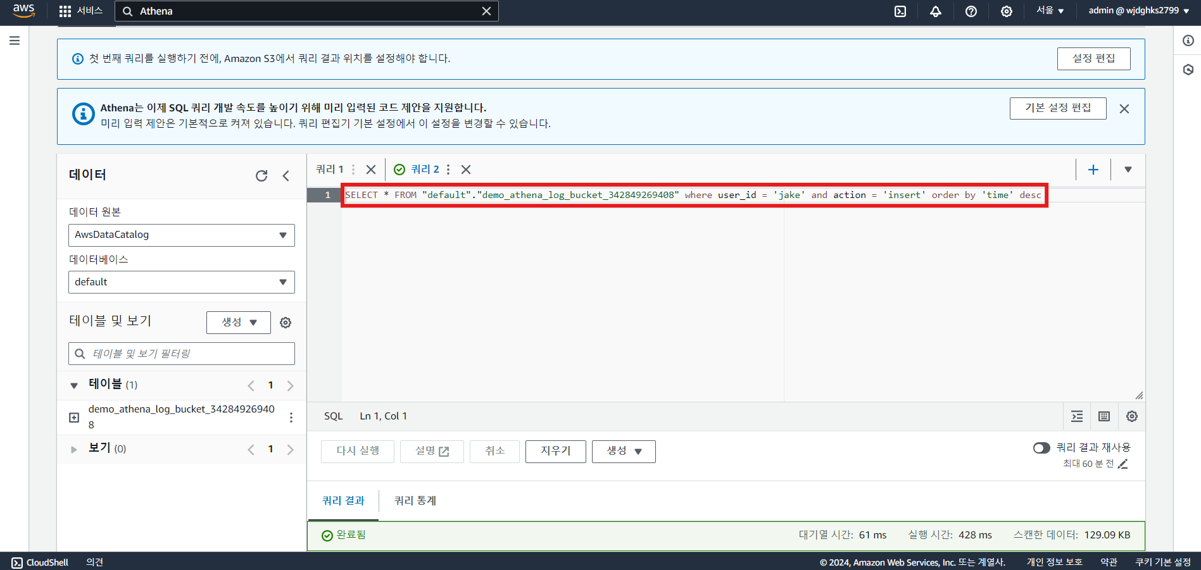Click the 의견 feedback link
The image size is (1201, 570).
pyautogui.click(x=94, y=562)
